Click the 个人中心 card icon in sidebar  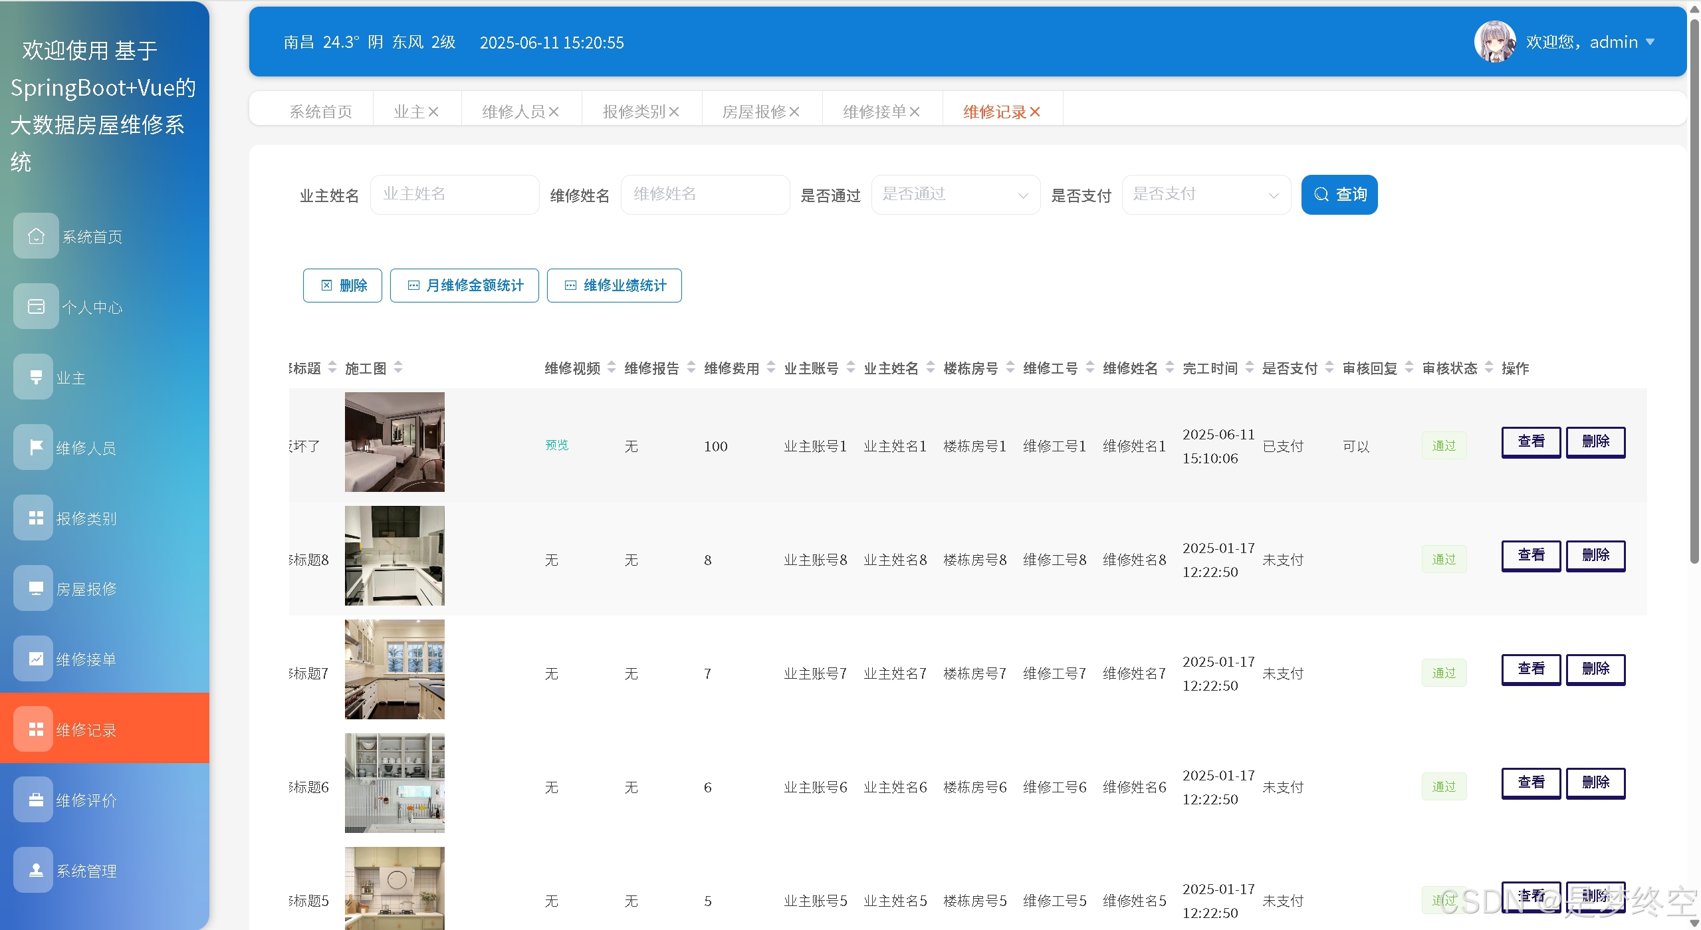pyautogui.click(x=36, y=306)
